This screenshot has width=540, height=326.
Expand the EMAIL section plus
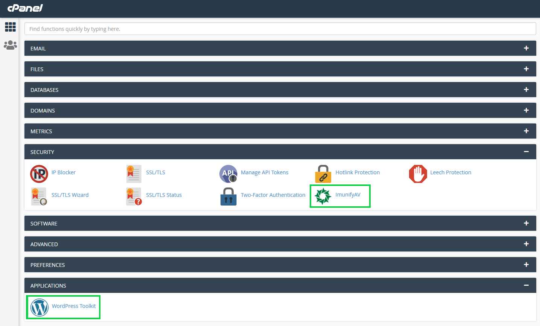tap(526, 48)
